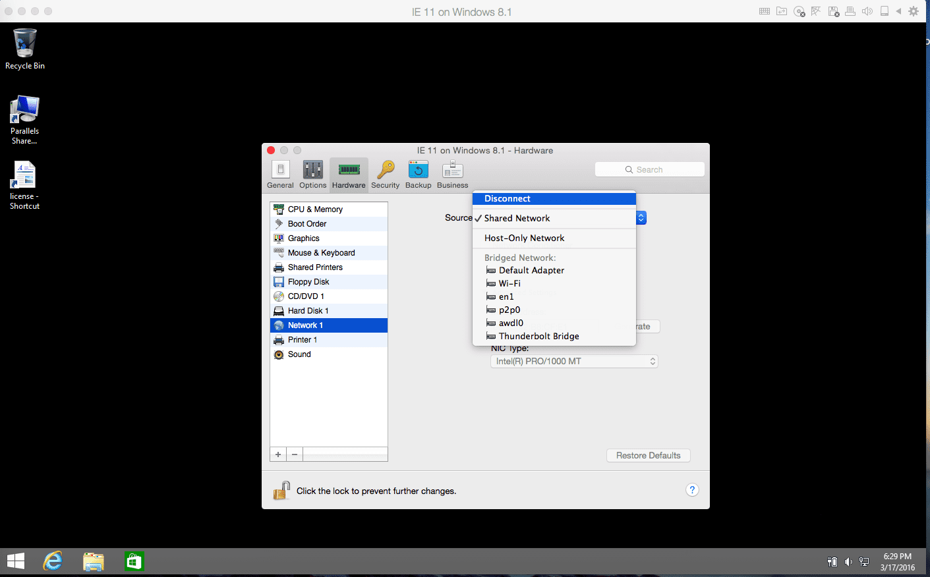Select Network 1 in hardware list
This screenshot has height=577, width=930.
(x=329, y=325)
